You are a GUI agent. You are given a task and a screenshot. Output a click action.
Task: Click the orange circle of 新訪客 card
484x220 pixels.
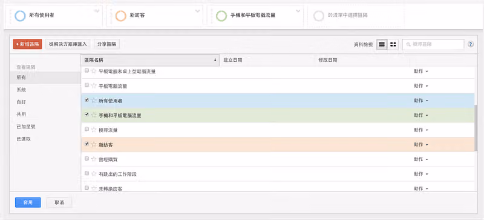pos(120,16)
